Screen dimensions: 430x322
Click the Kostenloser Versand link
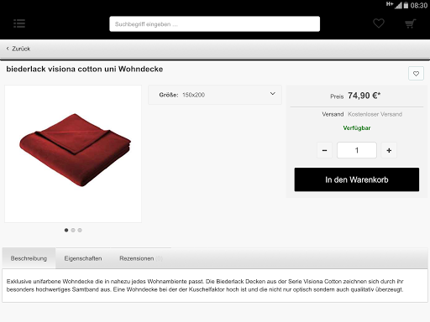point(375,114)
